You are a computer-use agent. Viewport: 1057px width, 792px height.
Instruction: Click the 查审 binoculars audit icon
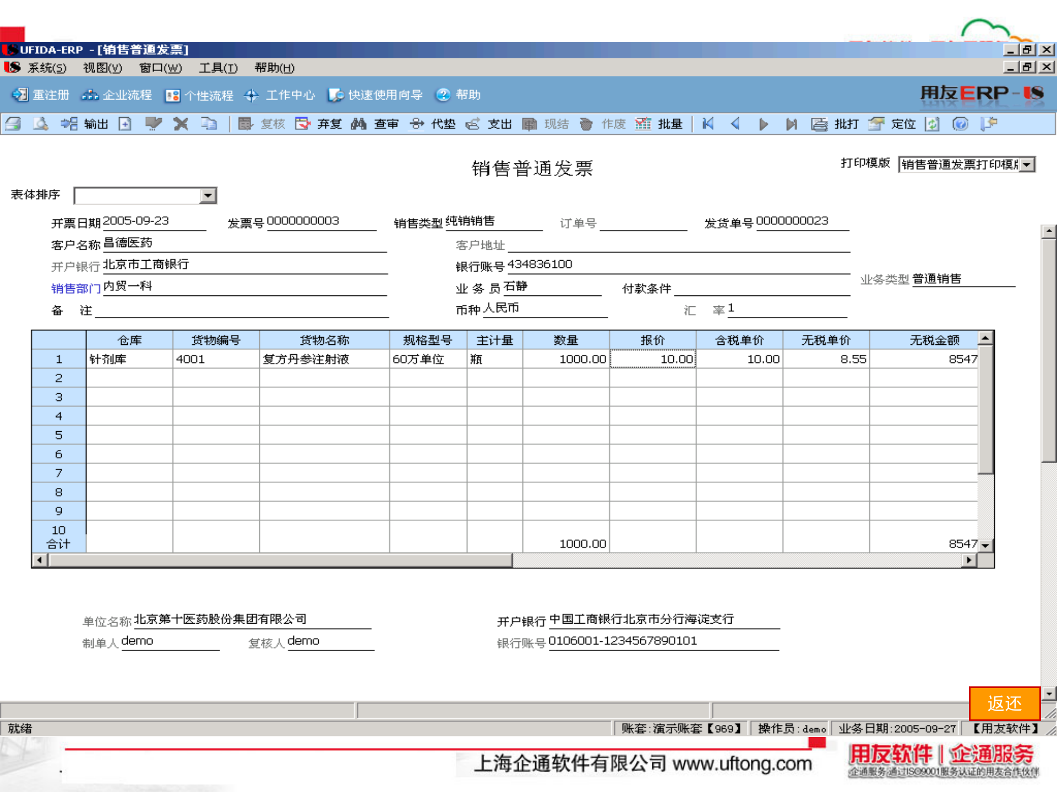[358, 124]
